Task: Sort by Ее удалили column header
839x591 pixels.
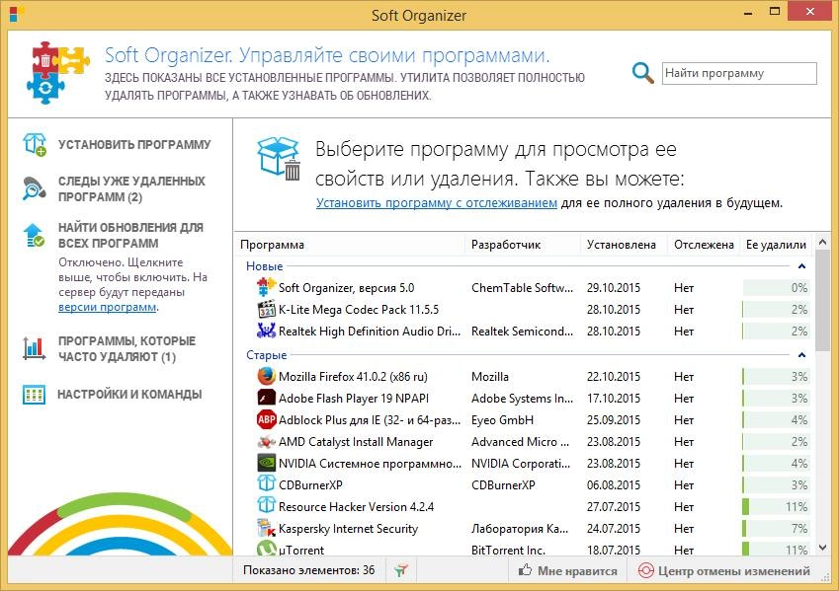Action: [x=776, y=245]
